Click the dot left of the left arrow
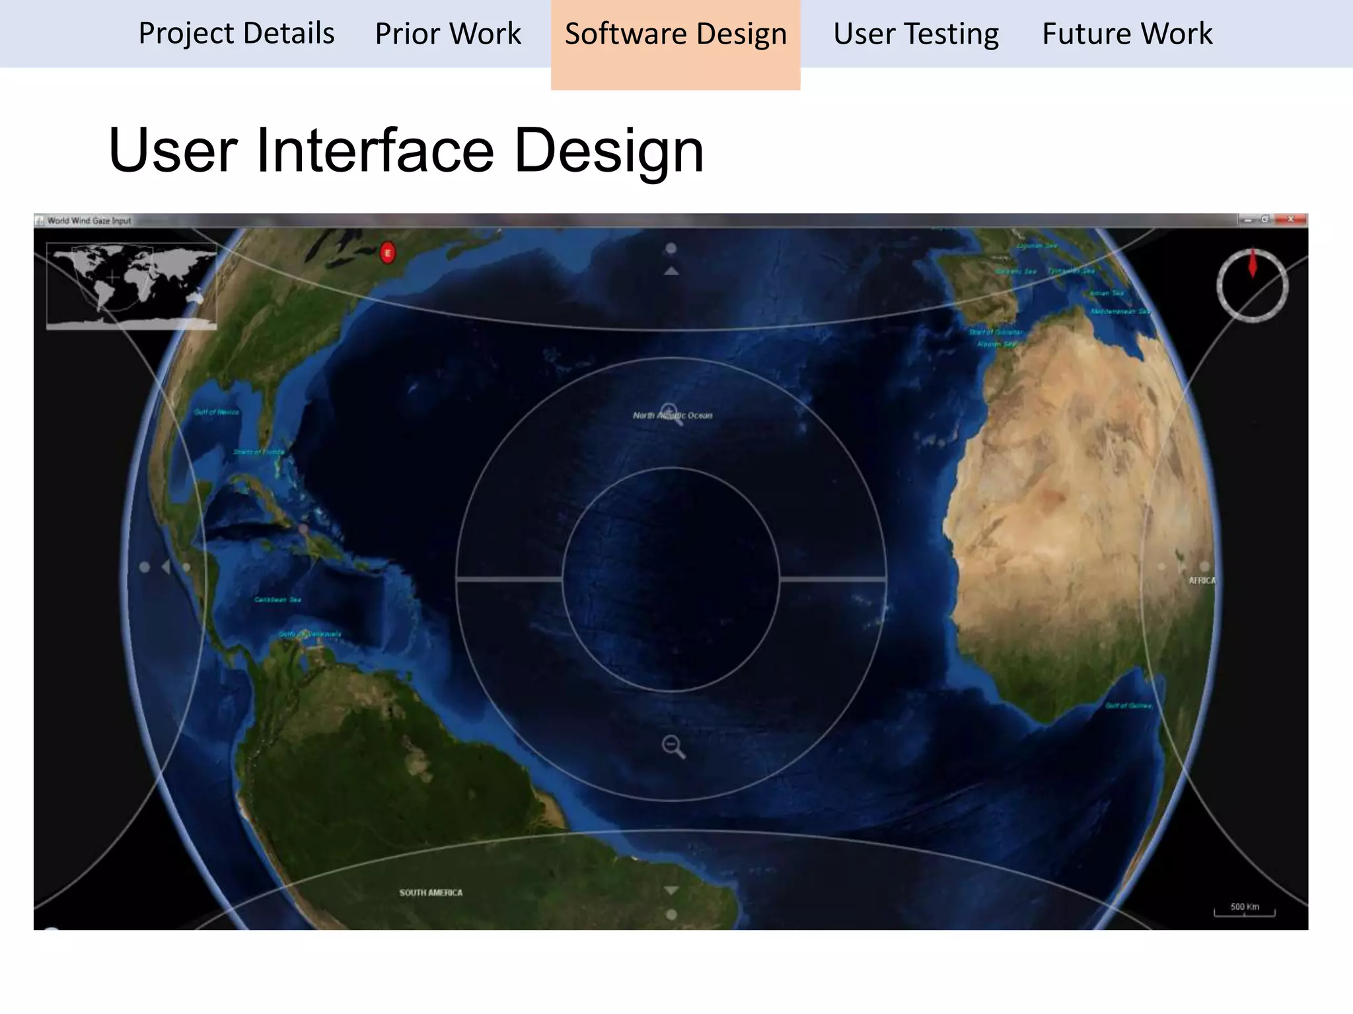 [x=145, y=567]
